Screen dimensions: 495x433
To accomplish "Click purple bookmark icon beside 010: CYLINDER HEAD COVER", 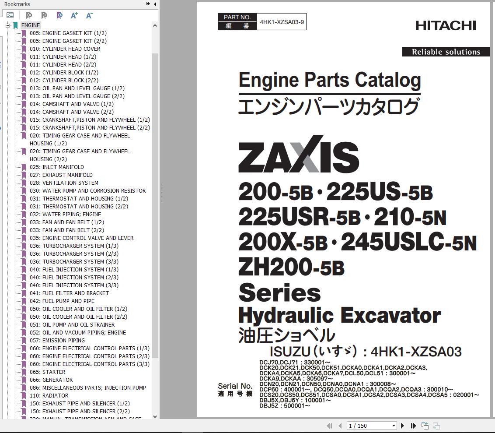I will coord(24,49).
